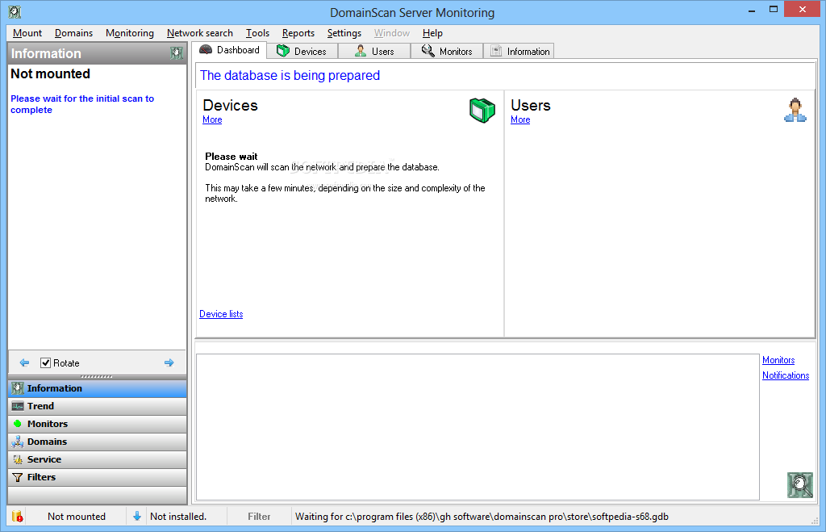826x532 pixels.
Task: Open the Service sidebar section
Action: pos(97,459)
